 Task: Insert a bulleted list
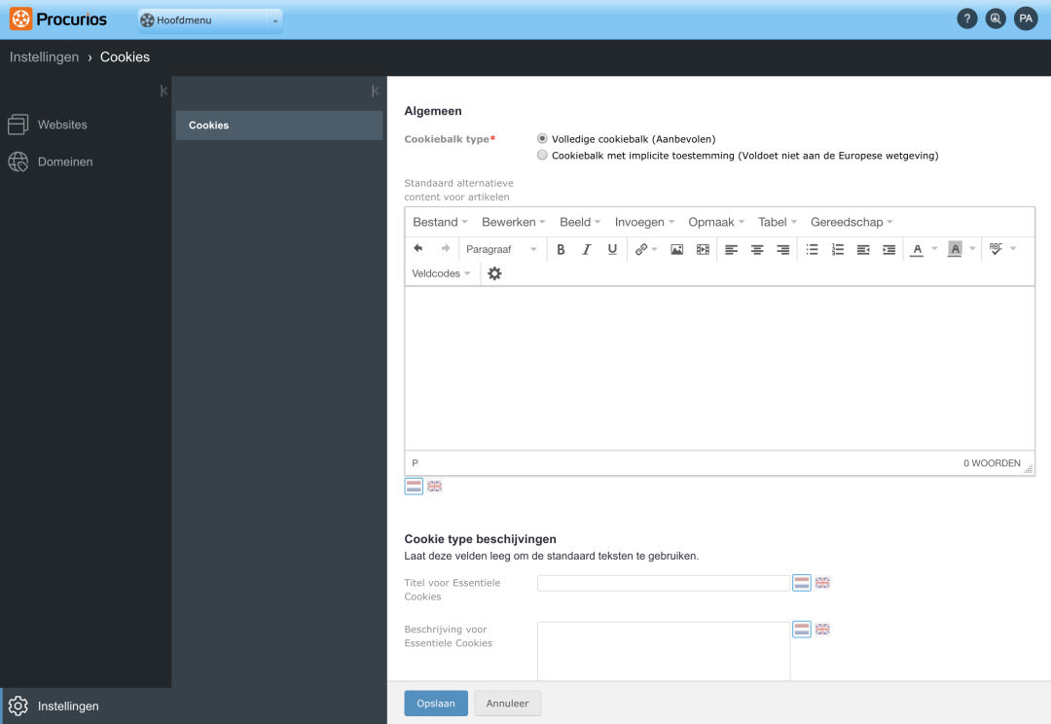[x=812, y=249]
